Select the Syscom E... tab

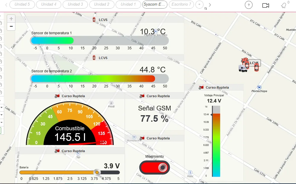pos(155,4)
